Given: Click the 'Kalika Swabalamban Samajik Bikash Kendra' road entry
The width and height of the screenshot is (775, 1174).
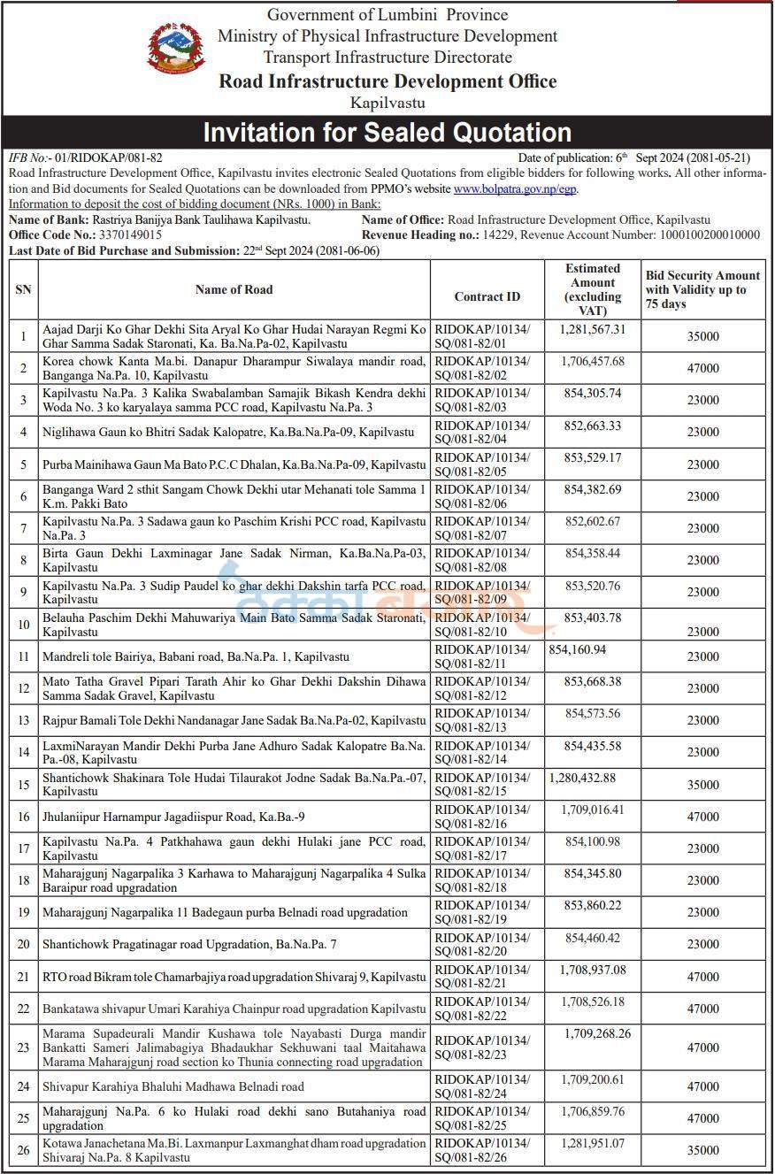Looking at the screenshot, I should (234, 400).
